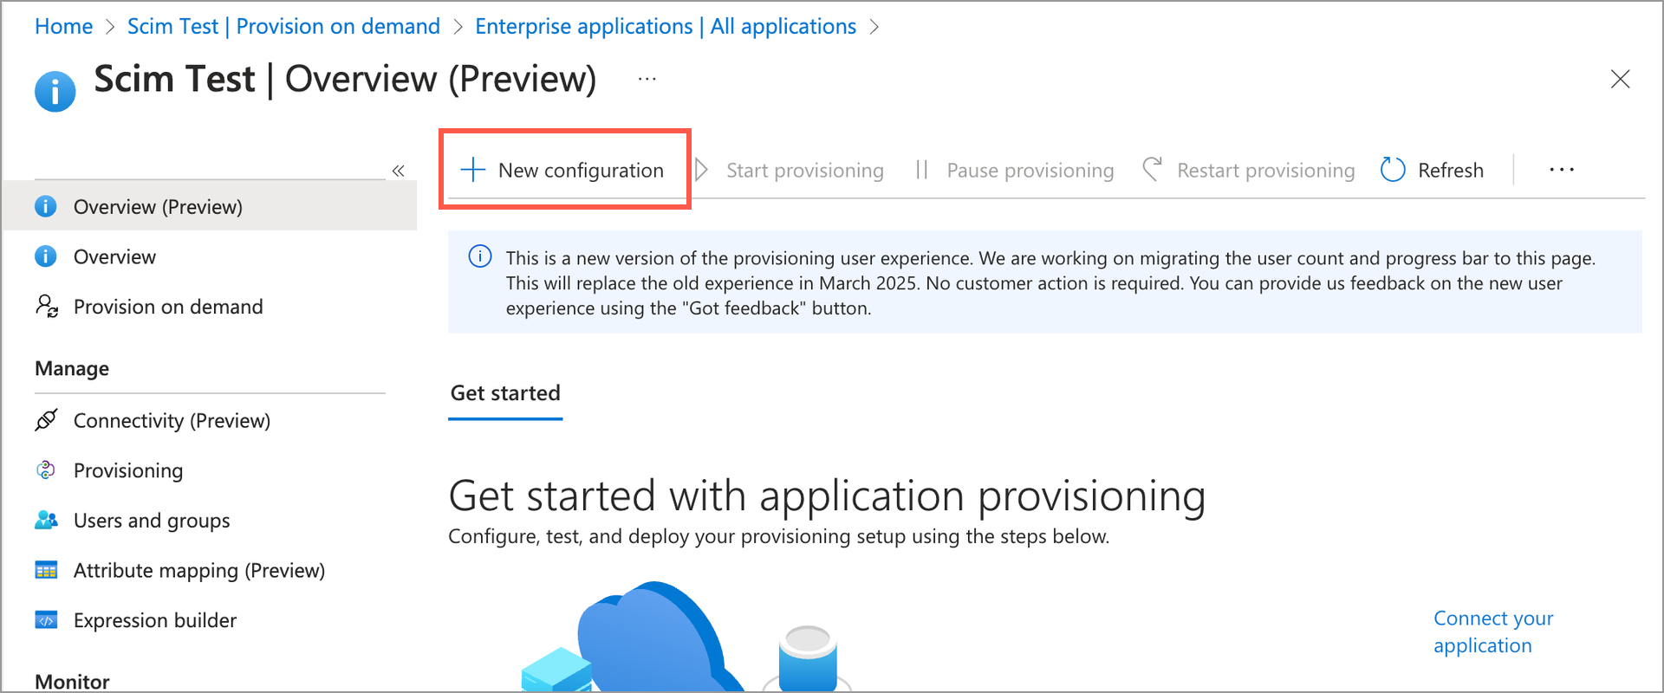The image size is (1664, 693).
Task: Close the Scim Test overview pane
Action: click(x=1620, y=79)
